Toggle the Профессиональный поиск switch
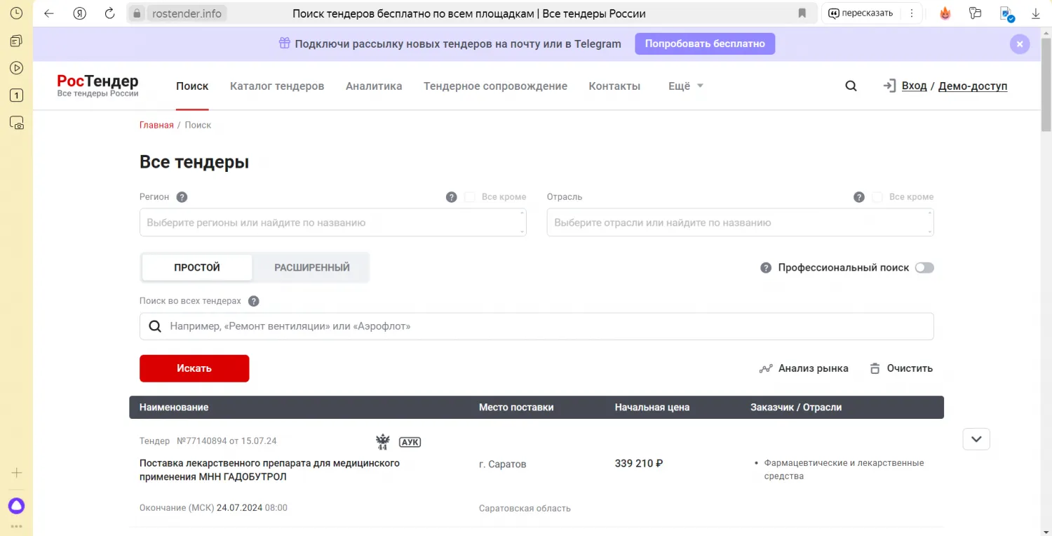The width and height of the screenshot is (1052, 536). (924, 268)
